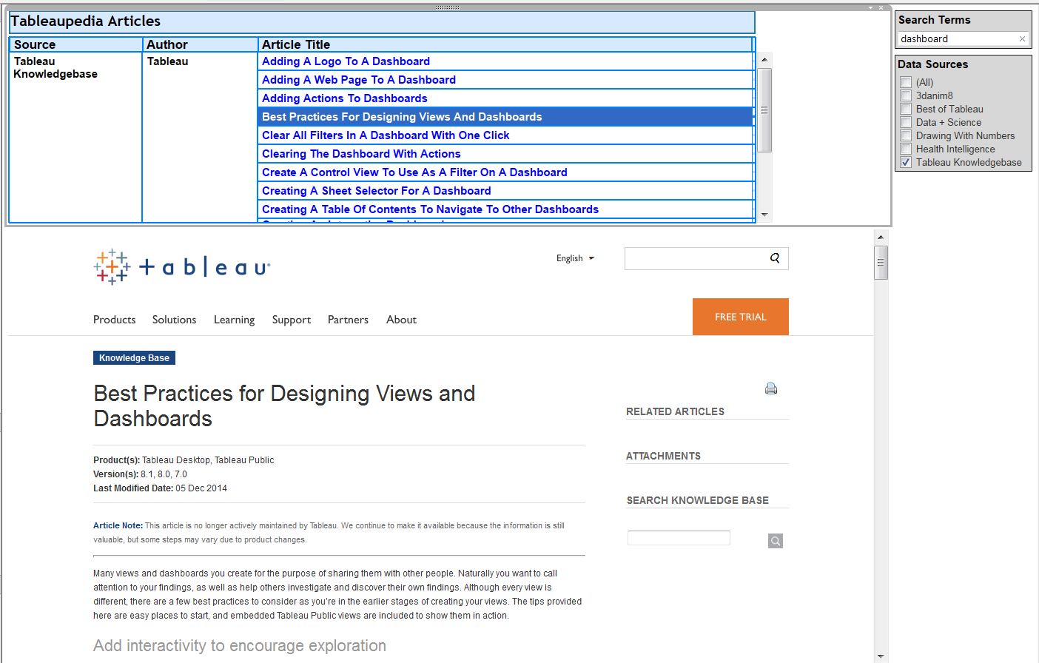Screen dimensions: 1039x663
Task: Click the SEARCH KNOWLEDGE BASE heading
Action: tap(697, 500)
